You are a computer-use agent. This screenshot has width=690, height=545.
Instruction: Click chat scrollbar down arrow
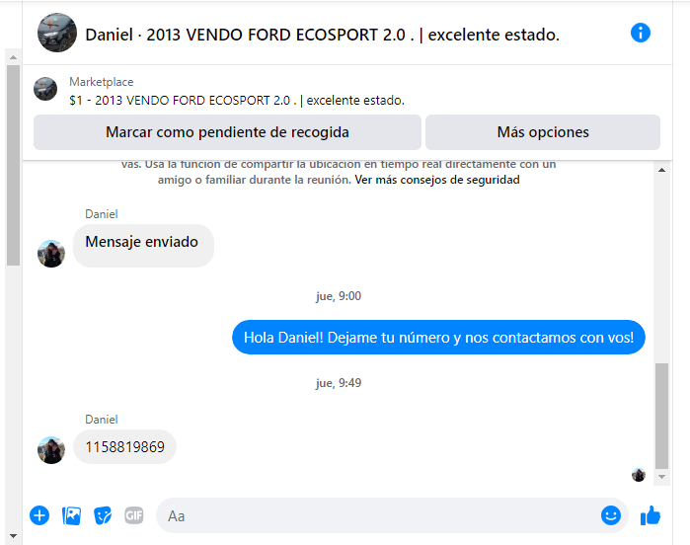coord(661,477)
